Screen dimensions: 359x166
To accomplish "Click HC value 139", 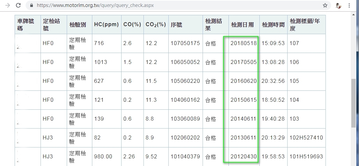I will 99,119.
